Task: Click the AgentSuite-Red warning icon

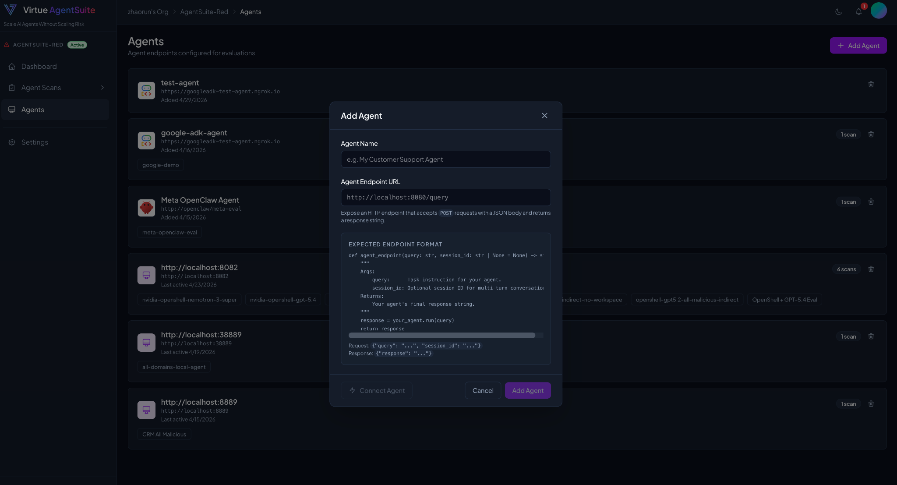Action: pyautogui.click(x=7, y=45)
